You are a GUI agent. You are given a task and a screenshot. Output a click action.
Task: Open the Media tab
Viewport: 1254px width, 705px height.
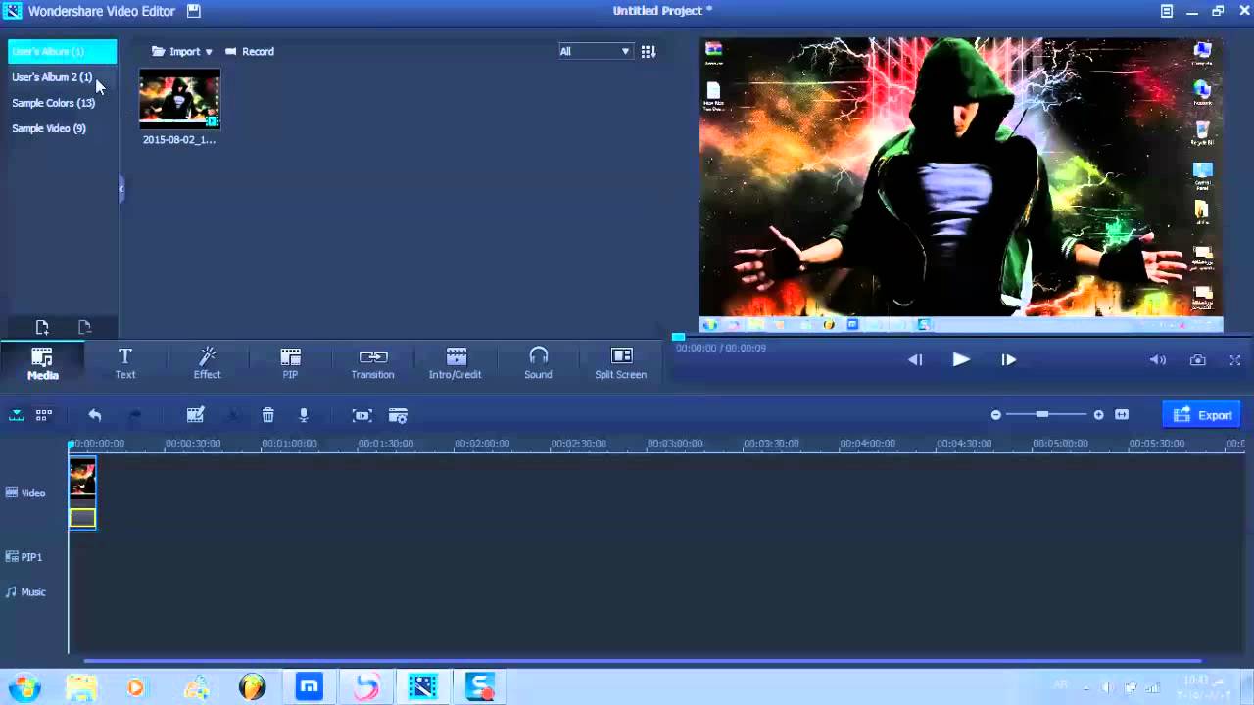[42, 363]
